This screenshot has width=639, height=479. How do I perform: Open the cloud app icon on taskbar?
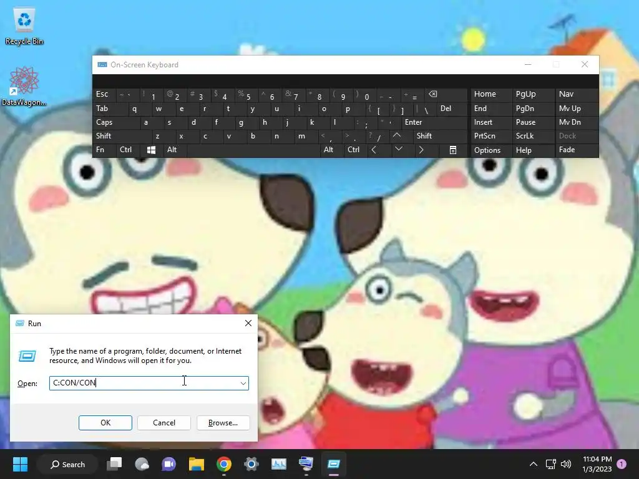tap(142, 464)
